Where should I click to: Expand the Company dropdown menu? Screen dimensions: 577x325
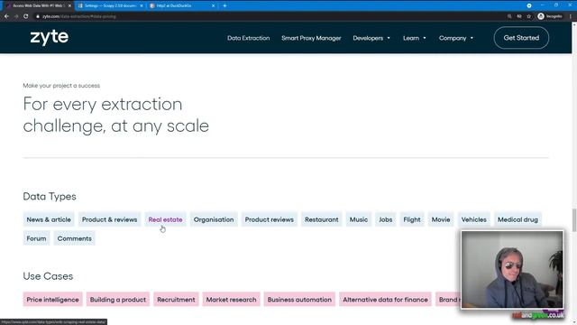[456, 38]
